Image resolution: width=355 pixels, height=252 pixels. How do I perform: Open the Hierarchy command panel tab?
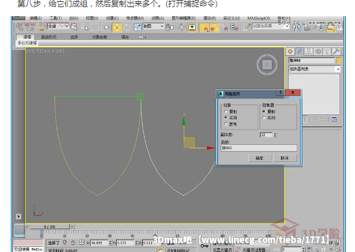click(x=308, y=52)
